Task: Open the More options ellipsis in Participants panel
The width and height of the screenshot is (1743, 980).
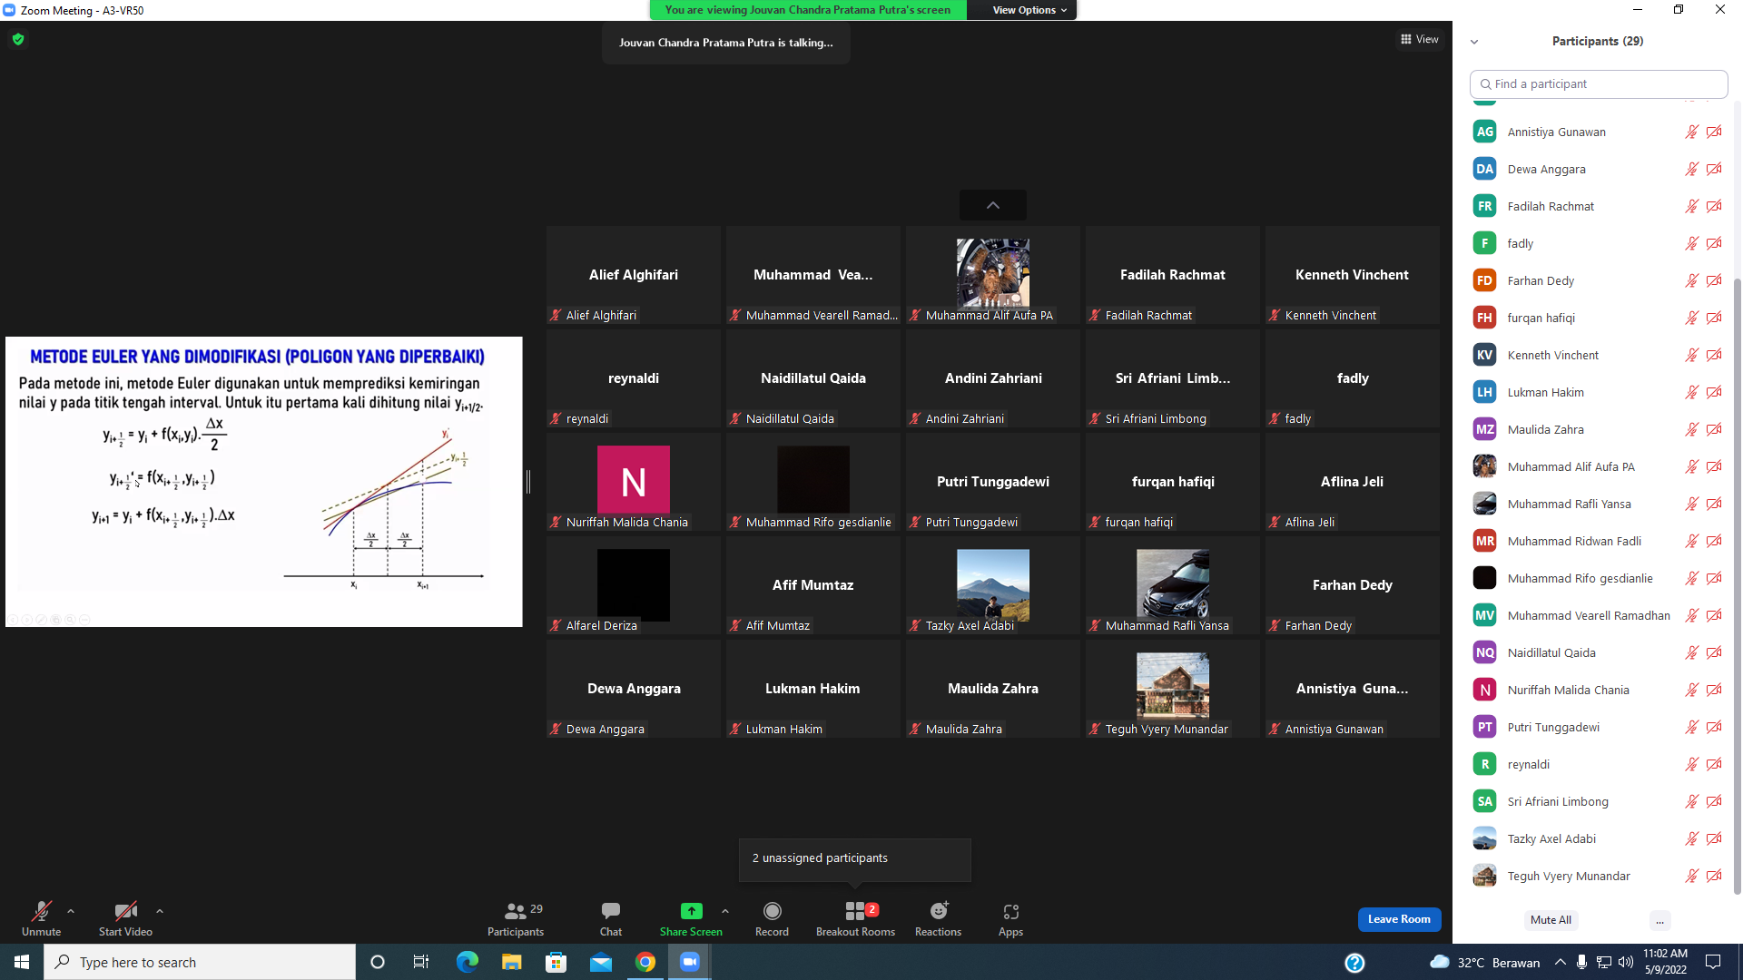Action: click(1659, 920)
